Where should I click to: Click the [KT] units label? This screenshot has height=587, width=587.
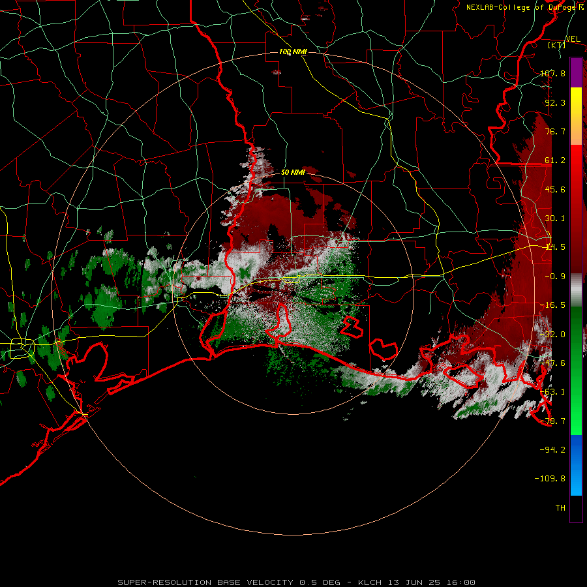(x=557, y=45)
